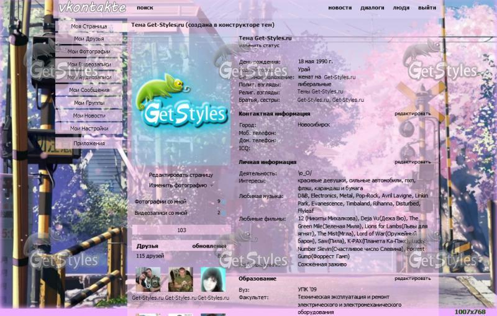This screenshot has width=497, height=316.
Task: Click the blue icon beside video count 2
Action: tap(223, 213)
